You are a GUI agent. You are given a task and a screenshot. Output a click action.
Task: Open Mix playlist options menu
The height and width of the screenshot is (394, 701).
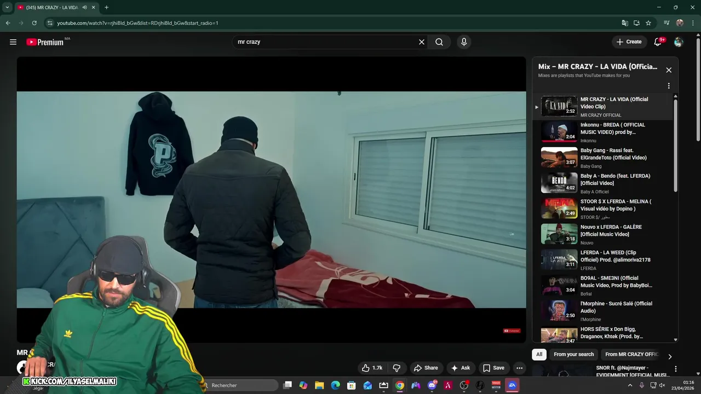click(669, 86)
